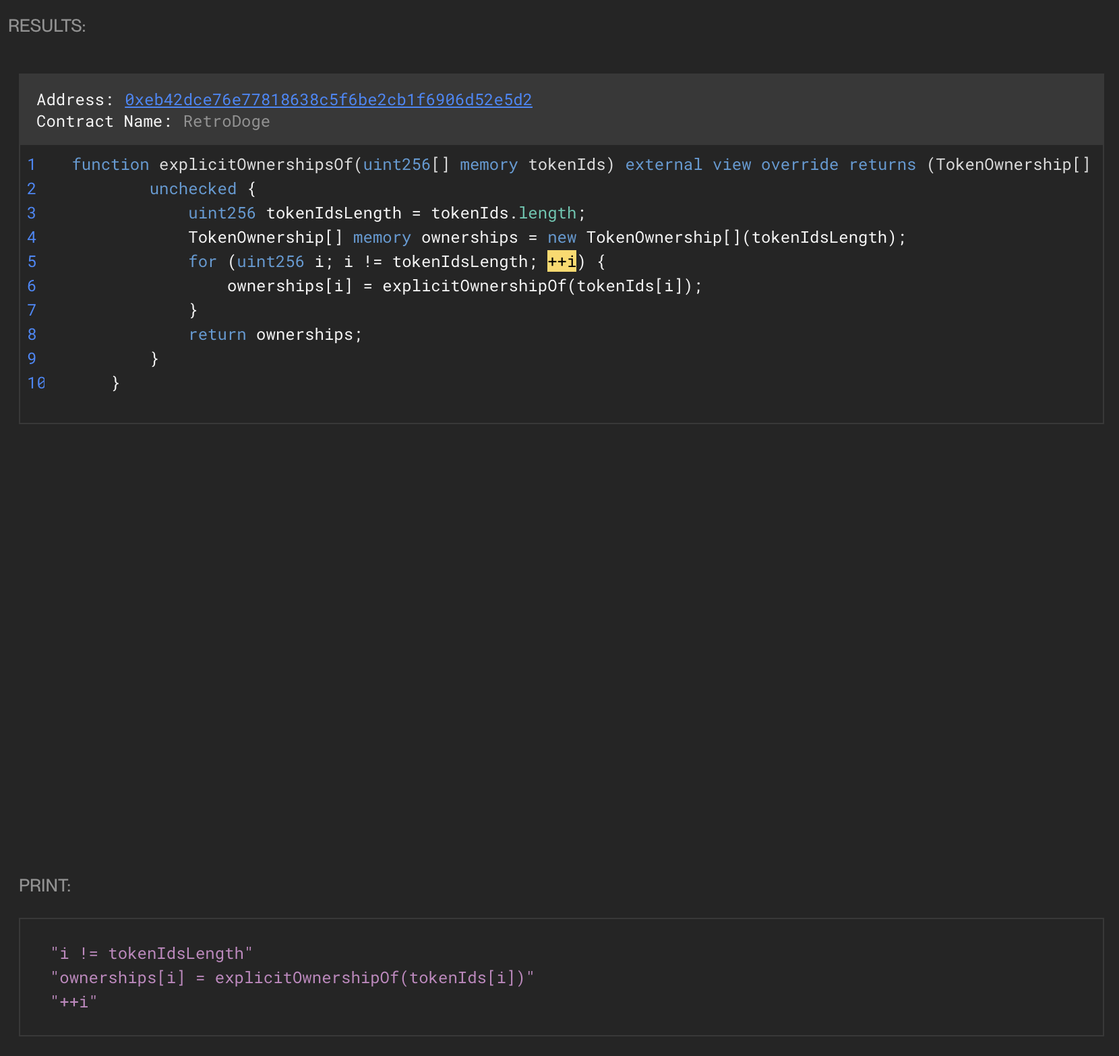Click the 'override' keyword in function signature
1119x1056 pixels.
[799, 165]
